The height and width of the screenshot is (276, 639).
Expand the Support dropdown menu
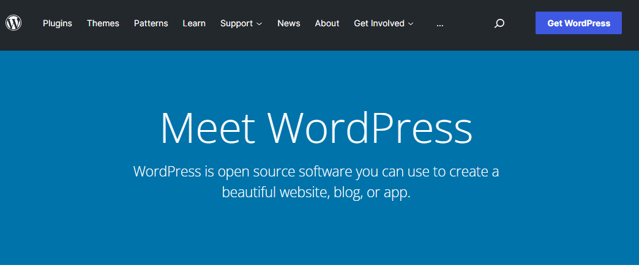(x=241, y=24)
